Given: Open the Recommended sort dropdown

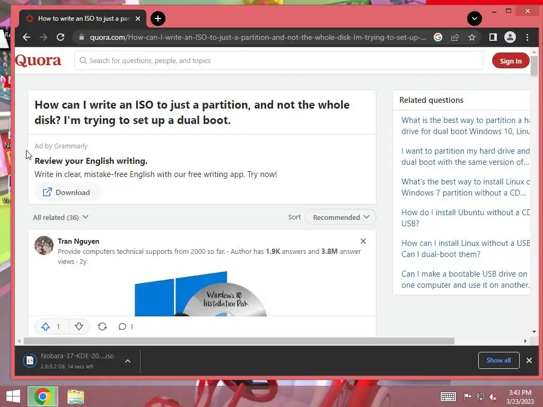Looking at the screenshot, I should (340, 217).
